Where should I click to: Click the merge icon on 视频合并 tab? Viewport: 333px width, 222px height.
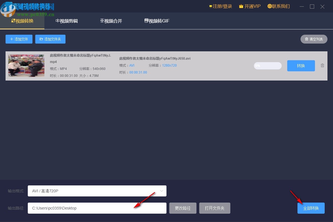[x=102, y=20]
